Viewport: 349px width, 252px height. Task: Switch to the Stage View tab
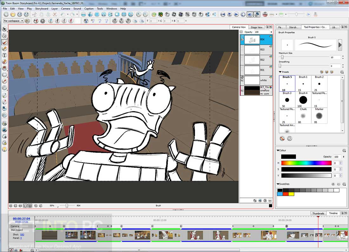[256, 27]
